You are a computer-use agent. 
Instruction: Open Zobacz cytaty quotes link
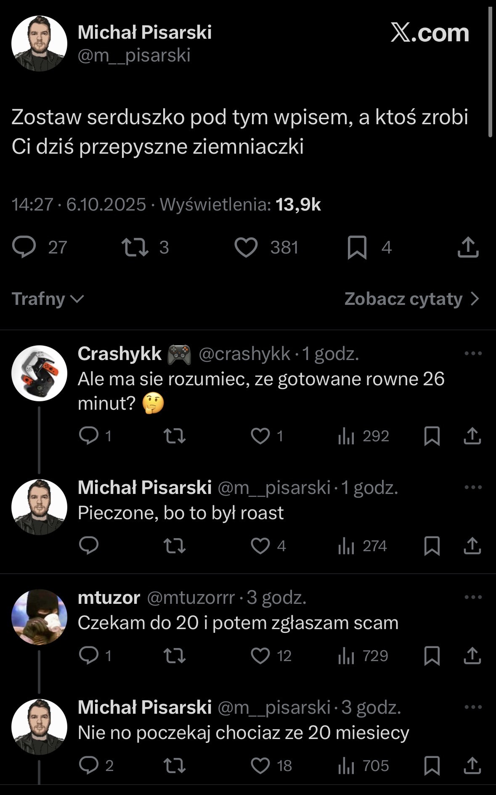tap(411, 299)
